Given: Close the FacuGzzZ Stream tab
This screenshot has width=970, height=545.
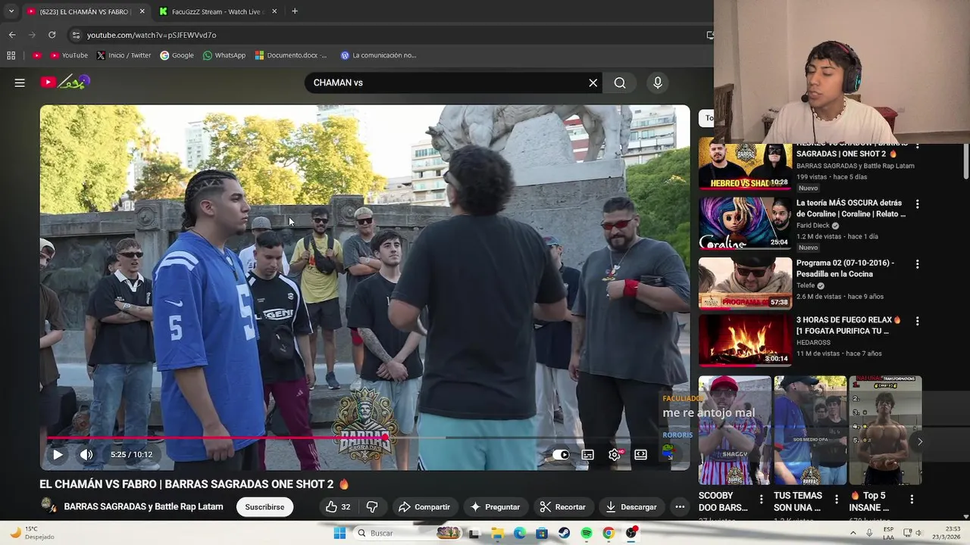Looking at the screenshot, I should point(274,11).
